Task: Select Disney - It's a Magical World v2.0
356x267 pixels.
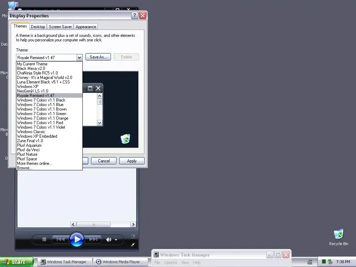Action: (49, 78)
